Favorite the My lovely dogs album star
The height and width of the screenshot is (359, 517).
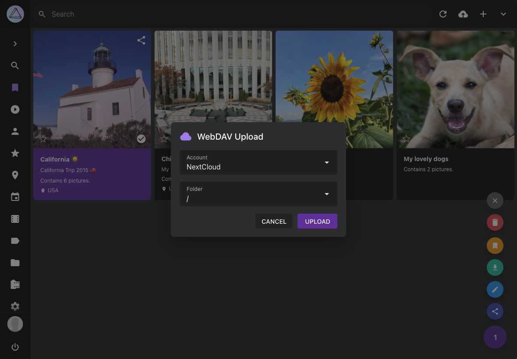point(406,138)
